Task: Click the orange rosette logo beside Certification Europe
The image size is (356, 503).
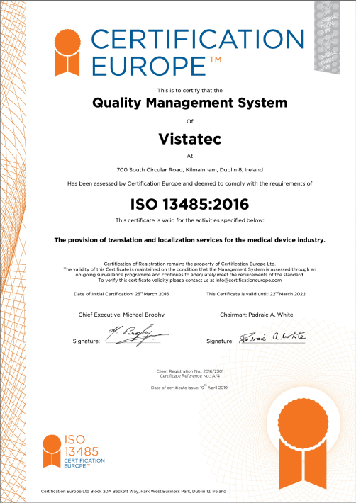Action: tap(67, 52)
